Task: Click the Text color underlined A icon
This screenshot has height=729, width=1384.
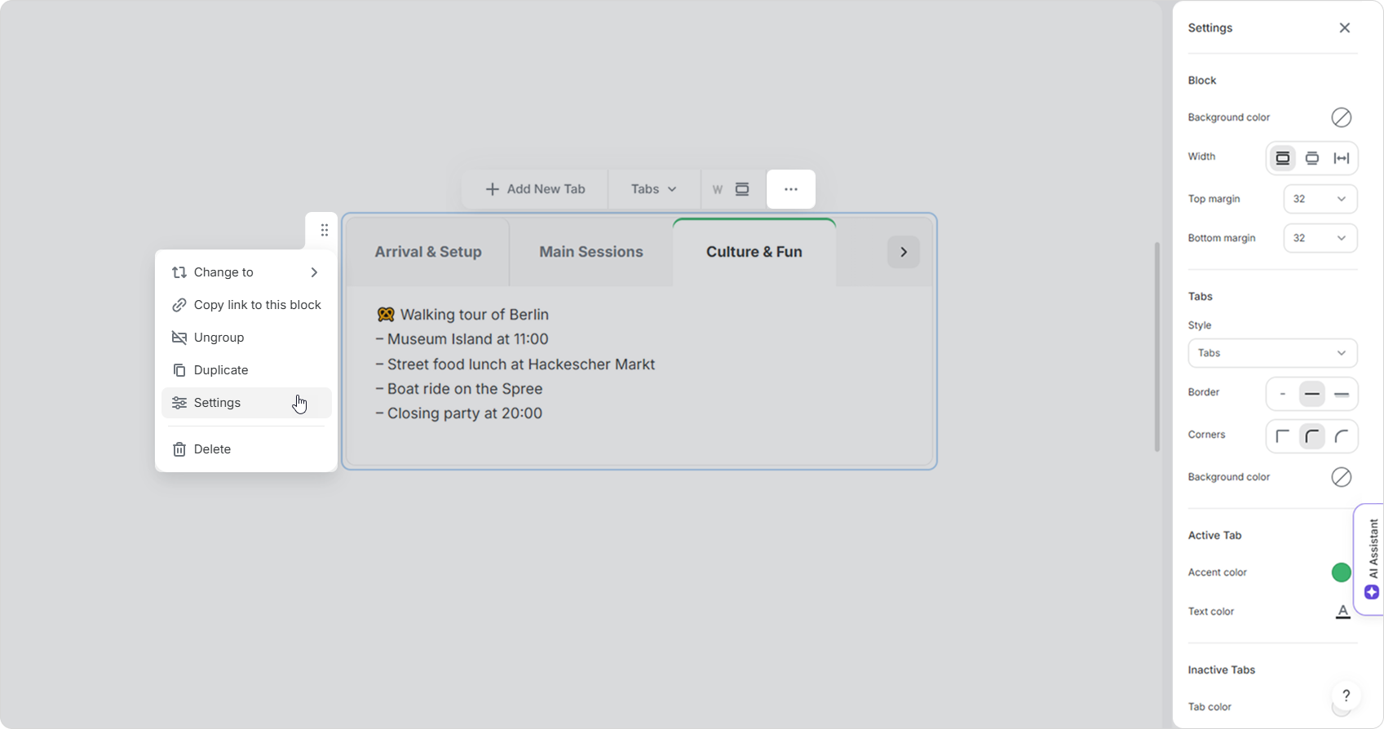Action: (x=1342, y=612)
